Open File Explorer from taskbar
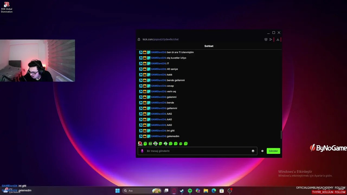This screenshot has height=195, width=347. [206, 191]
